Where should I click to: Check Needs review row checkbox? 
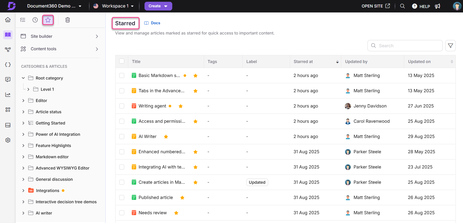122,213
